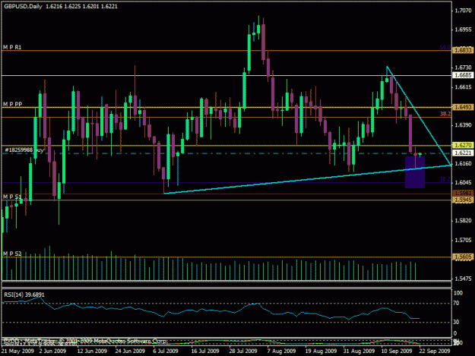475x356 pixels.
Task: Click the M P S2 pivot label
Action: point(12,254)
